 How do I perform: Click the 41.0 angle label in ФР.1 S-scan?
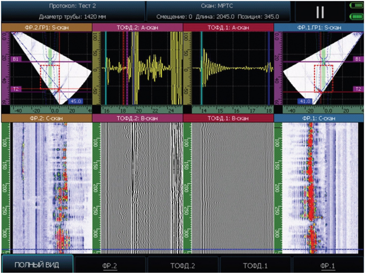304,101
